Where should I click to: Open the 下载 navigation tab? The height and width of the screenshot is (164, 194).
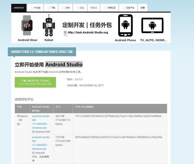click(51, 8)
